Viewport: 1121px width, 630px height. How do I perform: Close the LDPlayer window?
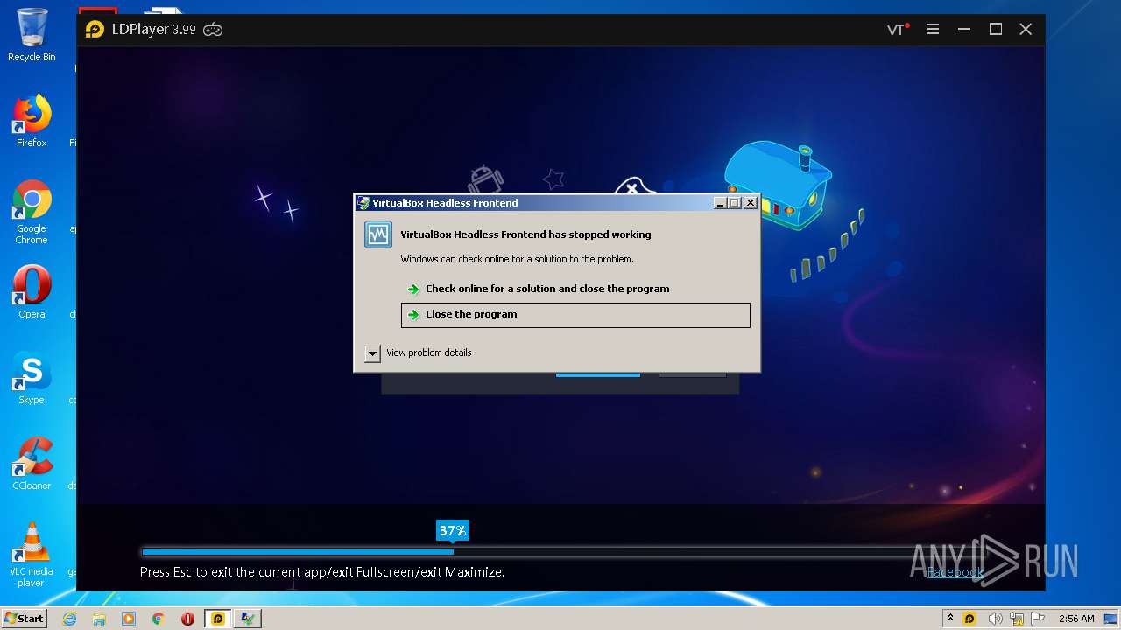click(x=1026, y=30)
